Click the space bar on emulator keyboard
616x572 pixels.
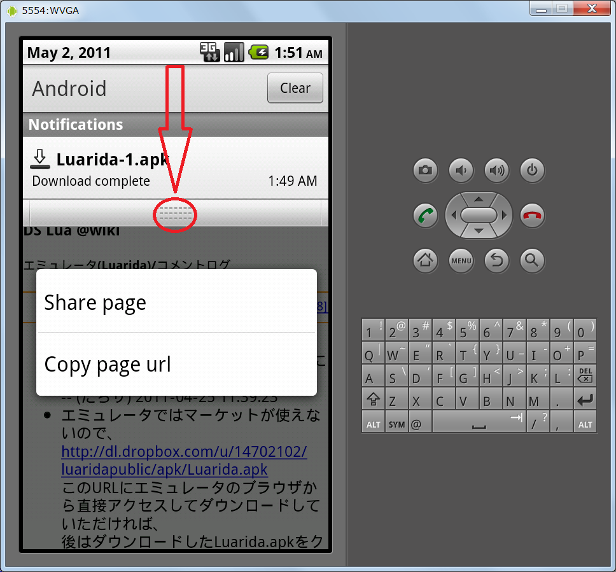coord(479,421)
